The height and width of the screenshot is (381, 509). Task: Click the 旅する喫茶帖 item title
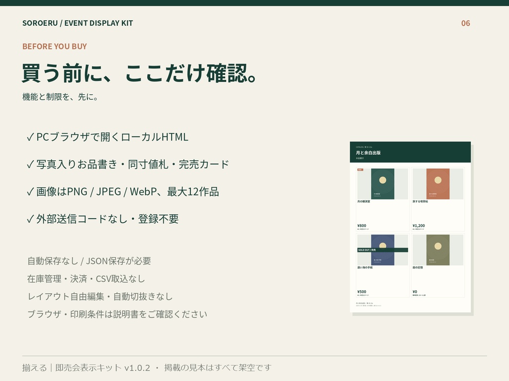(x=420, y=201)
